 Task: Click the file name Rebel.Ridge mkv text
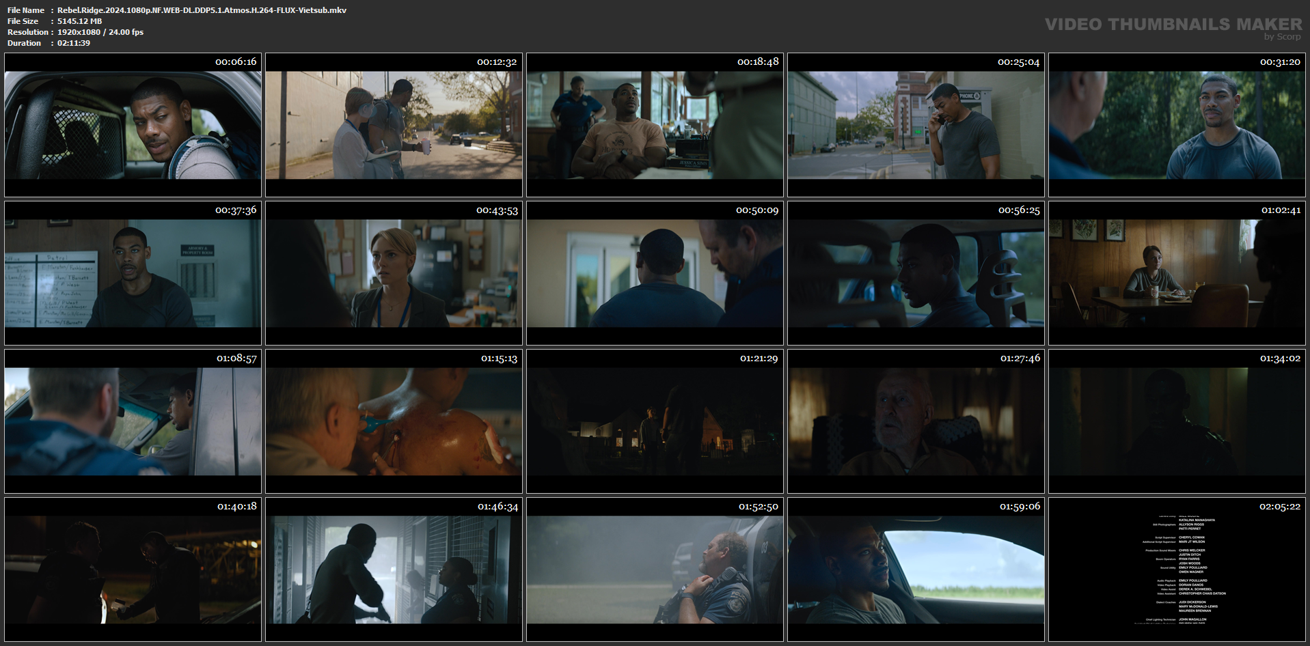[202, 10]
